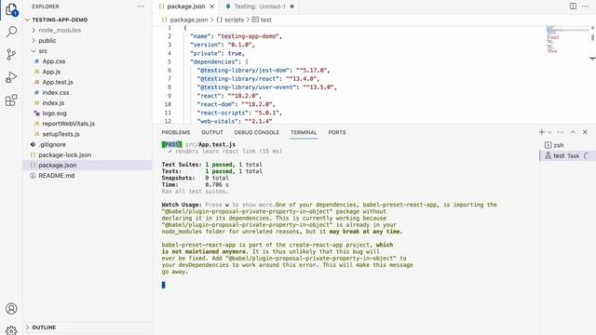Open the PROBLEMS panel tab
This screenshot has height=335, width=596.
(176, 132)
